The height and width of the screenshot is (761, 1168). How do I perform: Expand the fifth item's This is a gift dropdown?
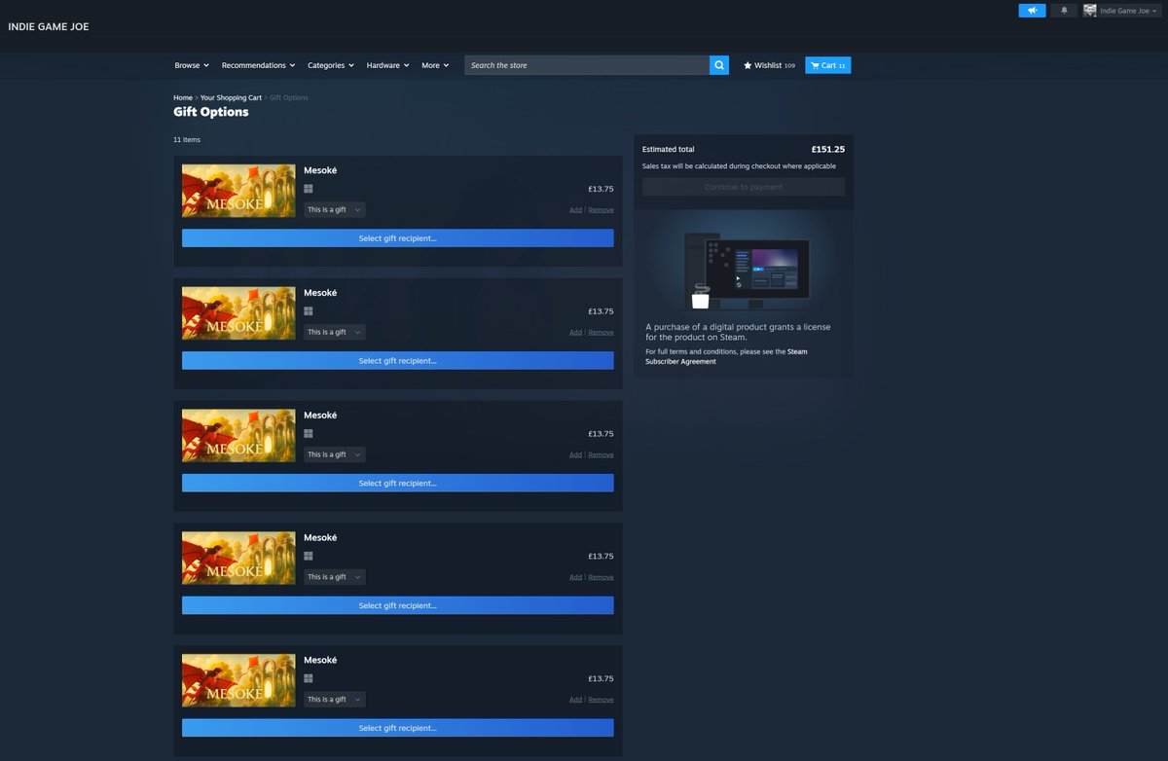pos(335,699)
